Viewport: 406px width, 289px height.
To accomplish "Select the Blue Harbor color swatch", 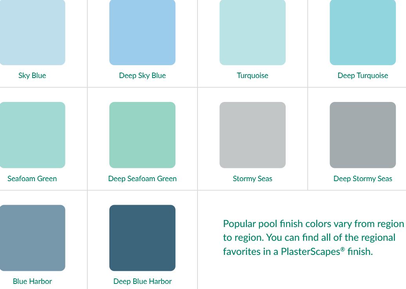I will tap(32, 238).
